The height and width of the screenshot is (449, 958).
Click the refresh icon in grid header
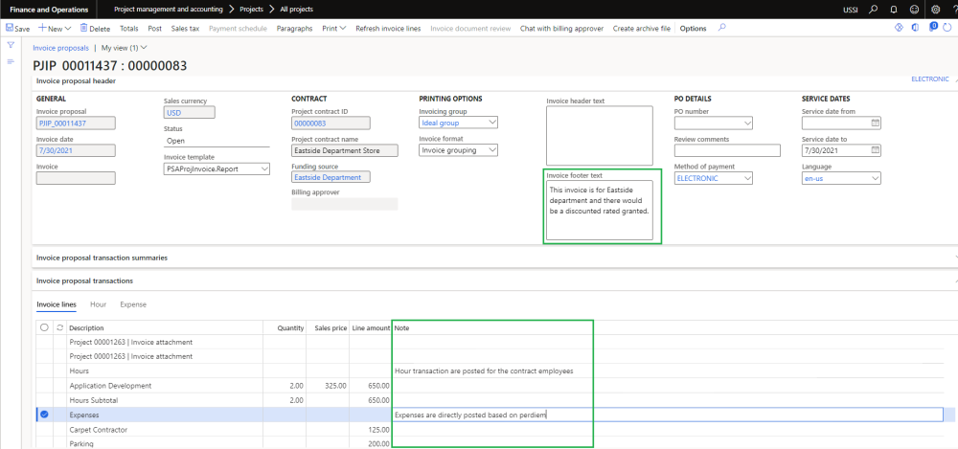(x=59, y=327)
